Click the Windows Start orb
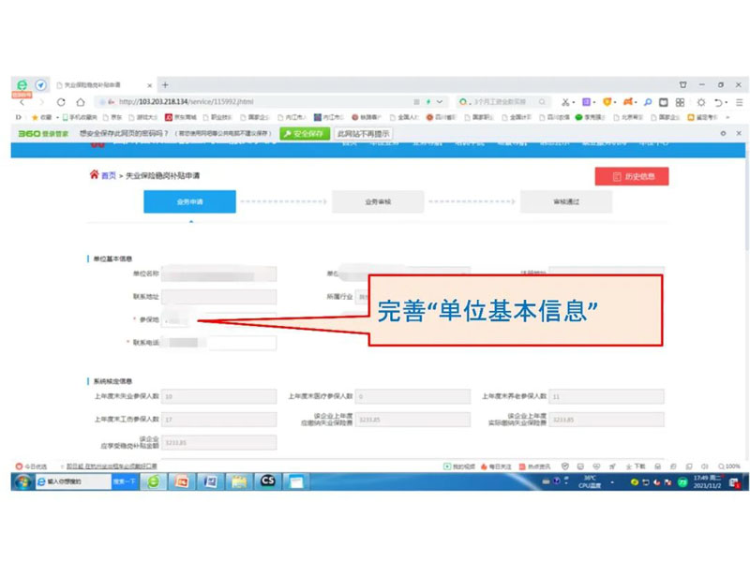Screen dimensions: 750x562 pyautogui.click(x=21, y=481)
